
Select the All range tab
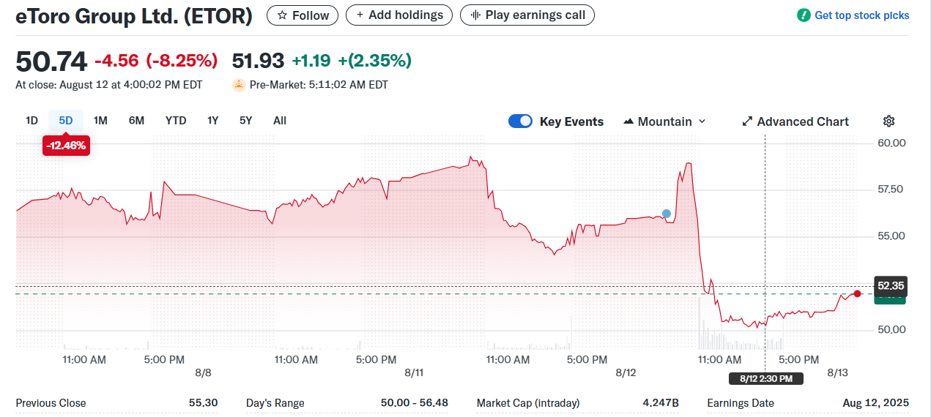[280, 121]
